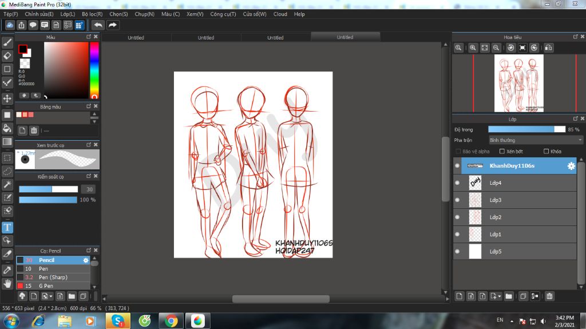The height and width of the screenshot is (329, 586).
Task: Zoom out the navigator preview
Action: [496, 48]
